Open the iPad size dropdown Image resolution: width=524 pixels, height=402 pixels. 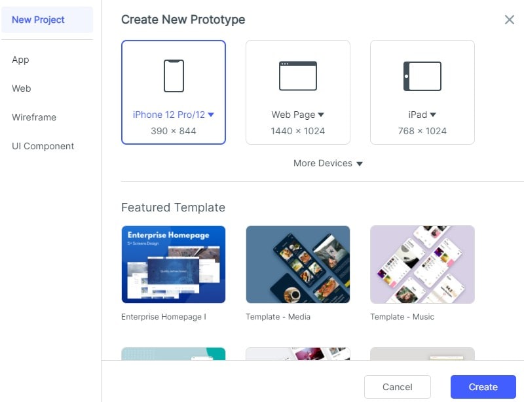coord(433,115)
